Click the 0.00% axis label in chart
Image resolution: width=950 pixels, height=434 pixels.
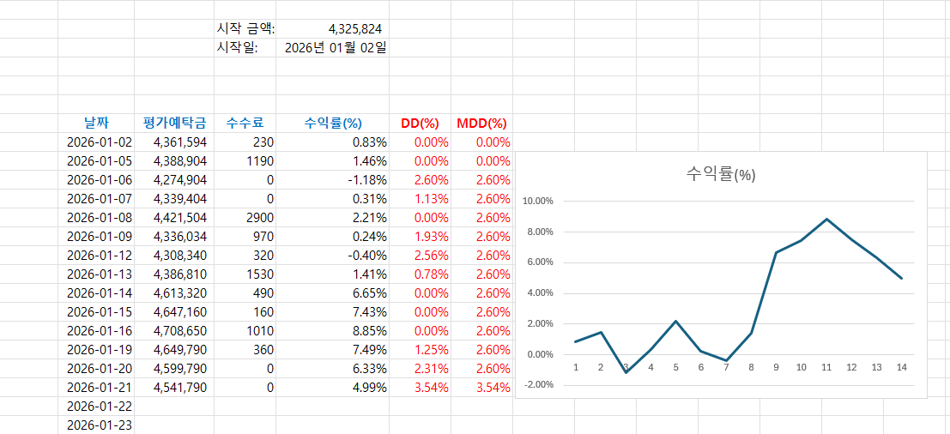click(539, 354)
